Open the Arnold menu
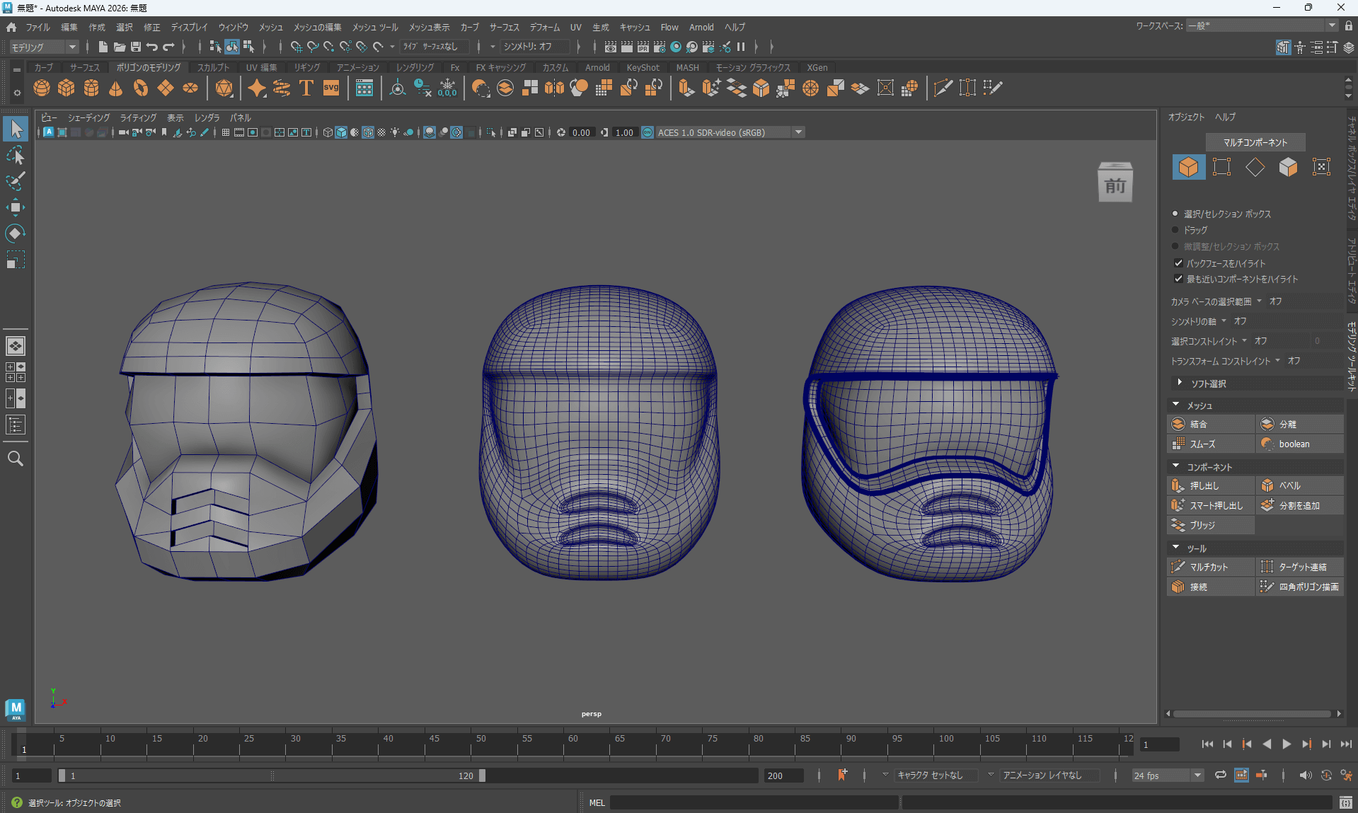The width and height of the screenshot is (1358, 813). coord(701,27)
